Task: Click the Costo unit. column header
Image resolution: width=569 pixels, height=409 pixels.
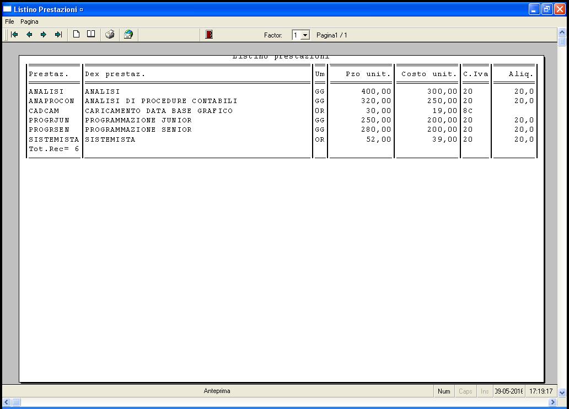Action: [429, 74]
